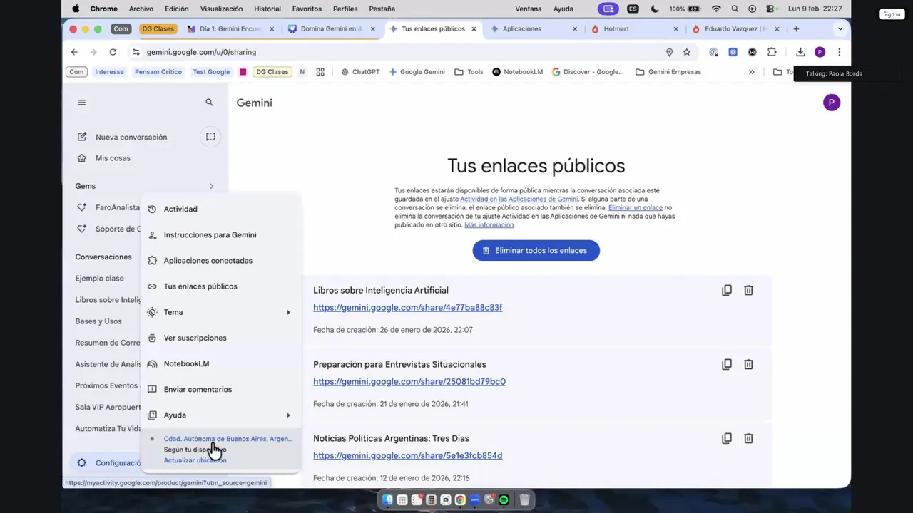The image size is (913, 513).
Task: Switch to the Domina Gemini tab
Action: pyautogui.click(x=331, y=29)
